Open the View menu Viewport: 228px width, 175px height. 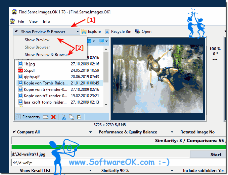click(33, 21)
